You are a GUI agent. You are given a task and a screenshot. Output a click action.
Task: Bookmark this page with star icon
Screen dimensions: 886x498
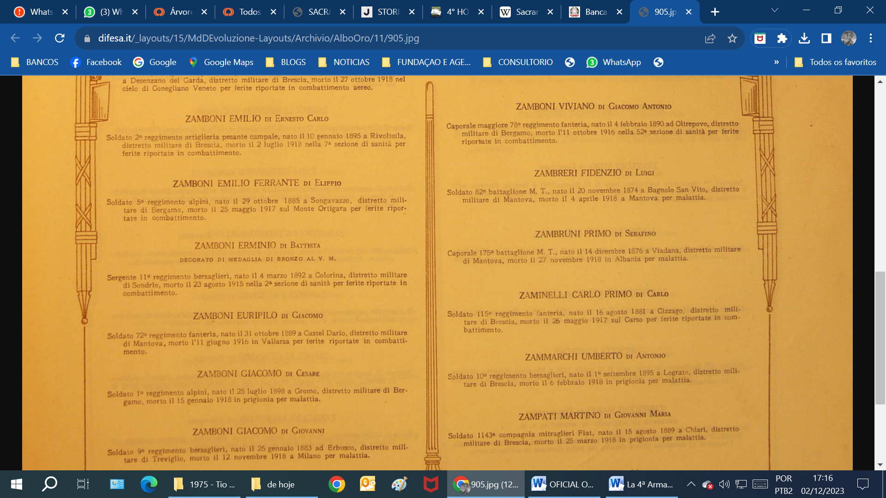(x=732, y=38)
